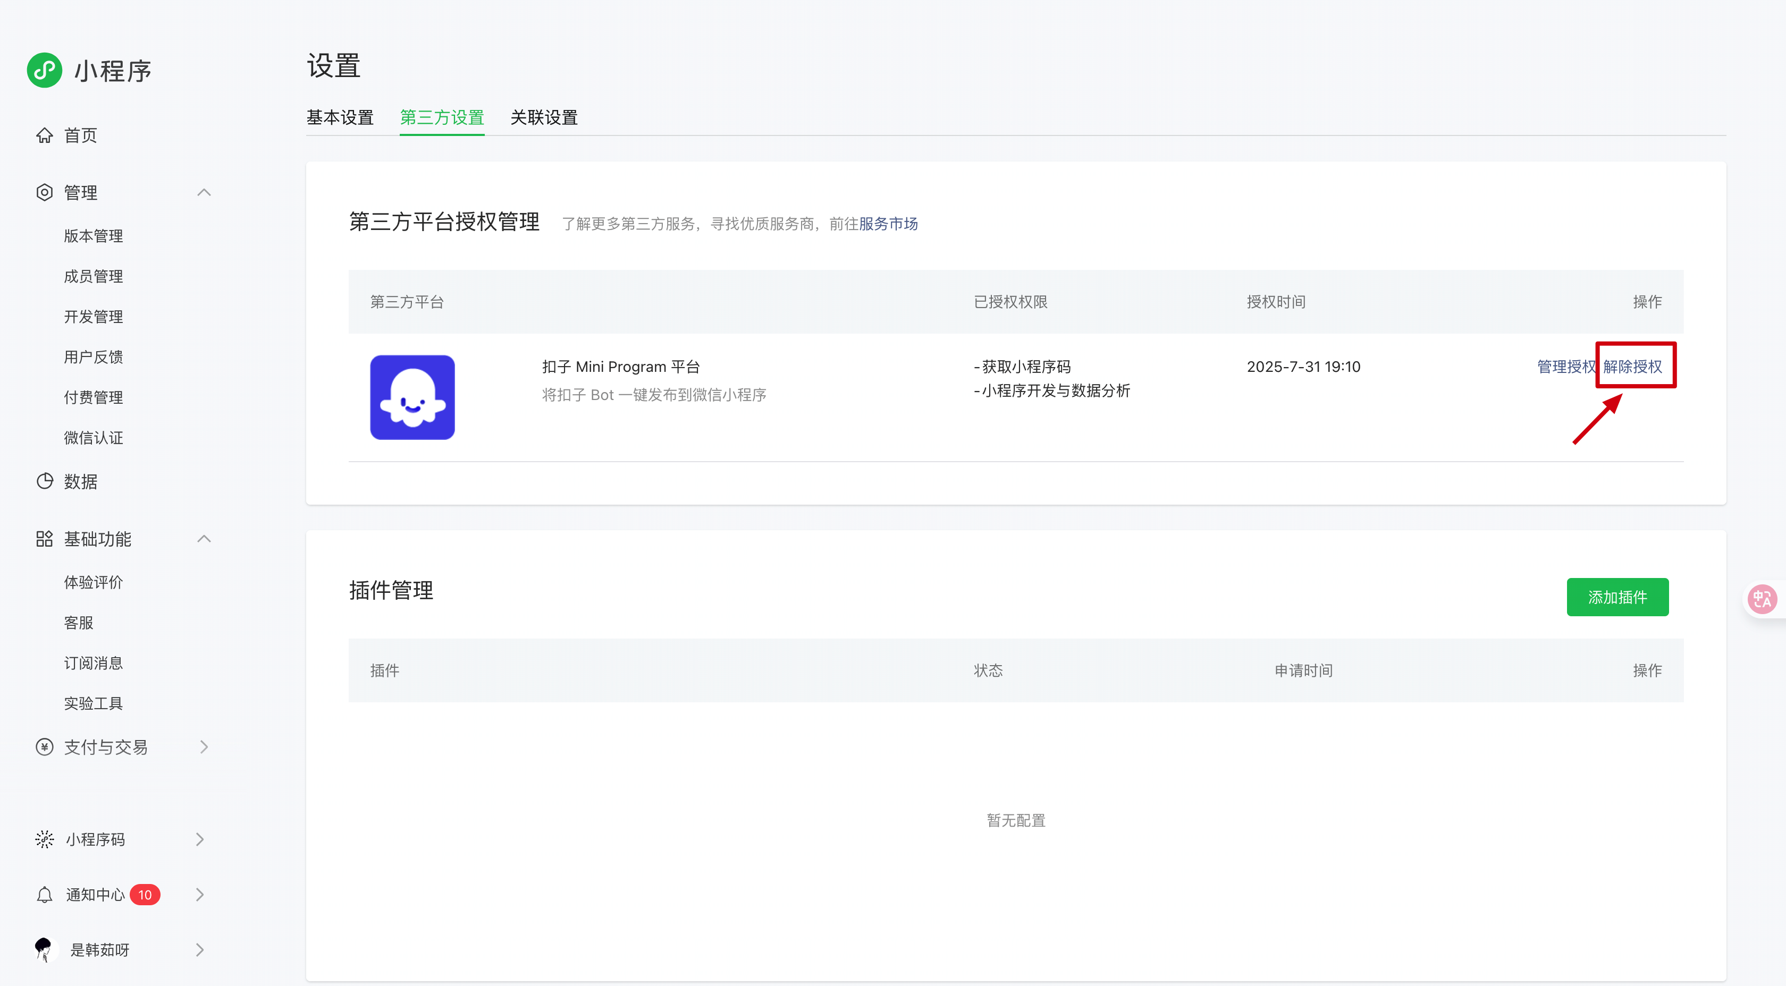This screenshot has width=1786, height=986.
Task: Click the 通知中心 bell icon
Action: [44, 895]
